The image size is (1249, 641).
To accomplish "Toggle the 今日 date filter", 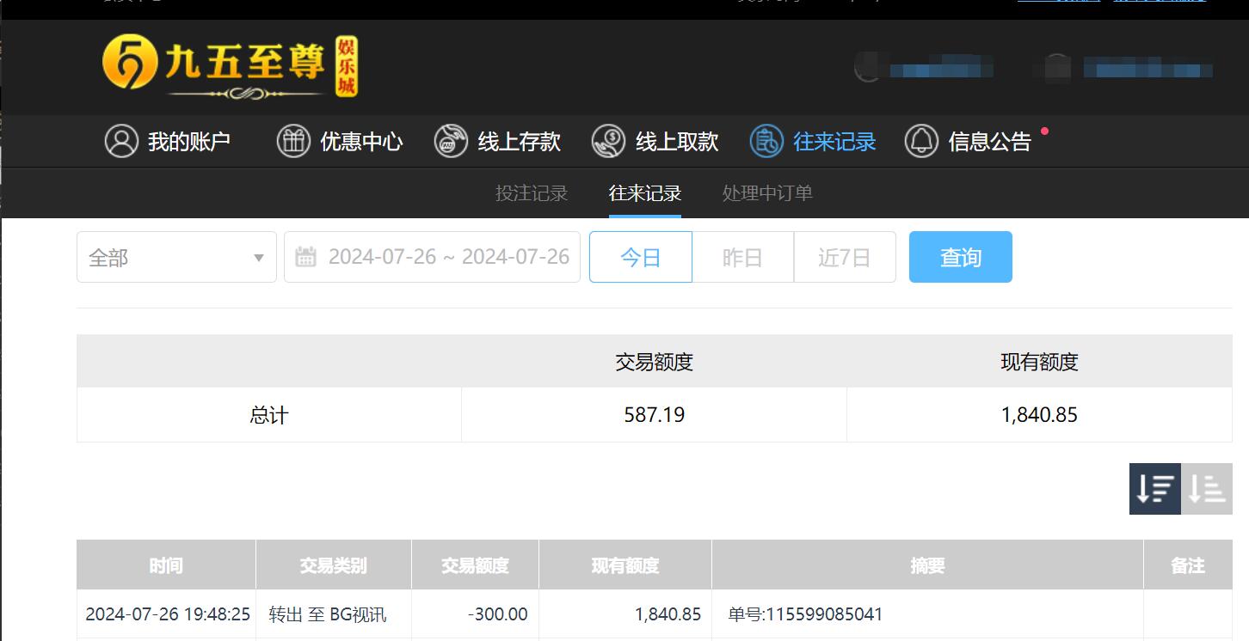I will coord(640,256).
